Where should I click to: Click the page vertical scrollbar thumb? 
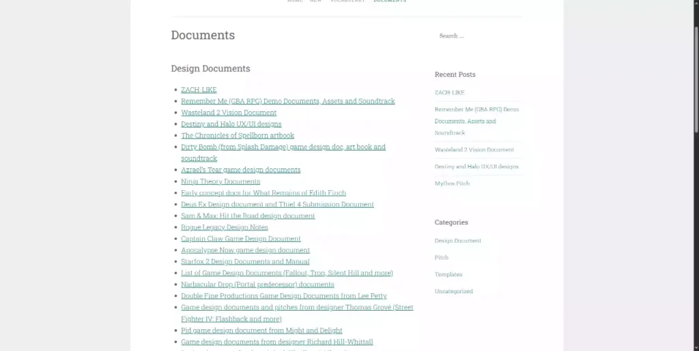click(x=696, y=79)
